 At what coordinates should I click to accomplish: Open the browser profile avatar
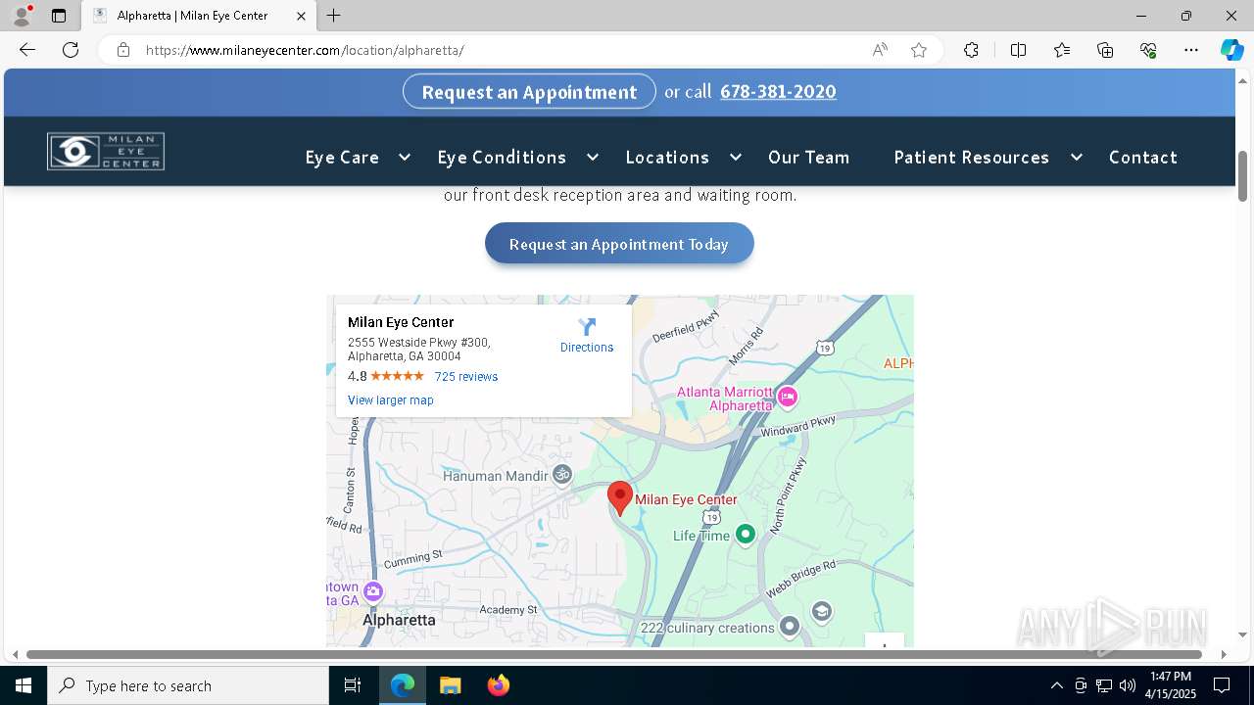pyautogui.click(x=22, y=16)
